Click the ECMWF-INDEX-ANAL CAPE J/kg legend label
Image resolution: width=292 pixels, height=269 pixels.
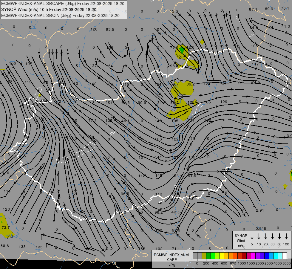coord(172,259)
